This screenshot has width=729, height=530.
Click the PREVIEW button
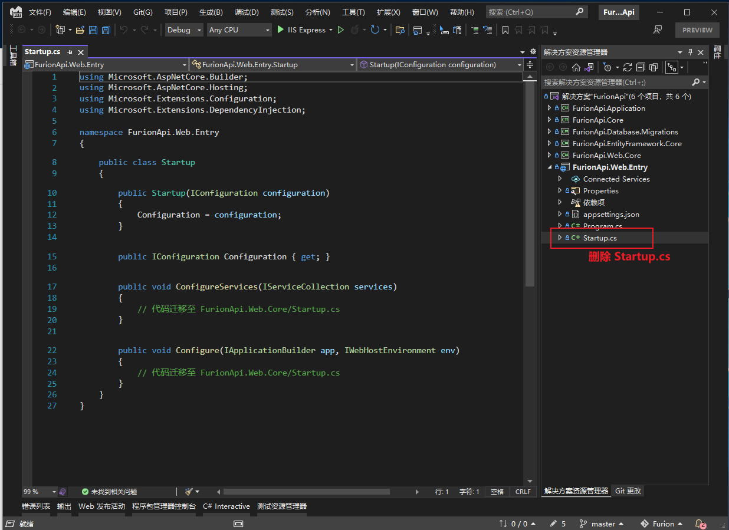coord(697,30)
